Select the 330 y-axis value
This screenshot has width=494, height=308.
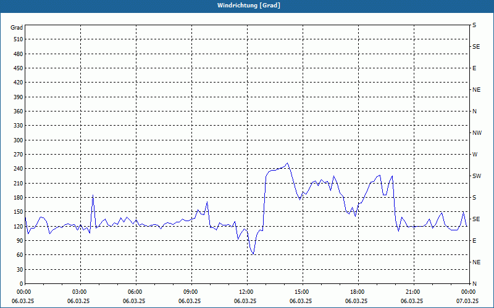(19, 126)
